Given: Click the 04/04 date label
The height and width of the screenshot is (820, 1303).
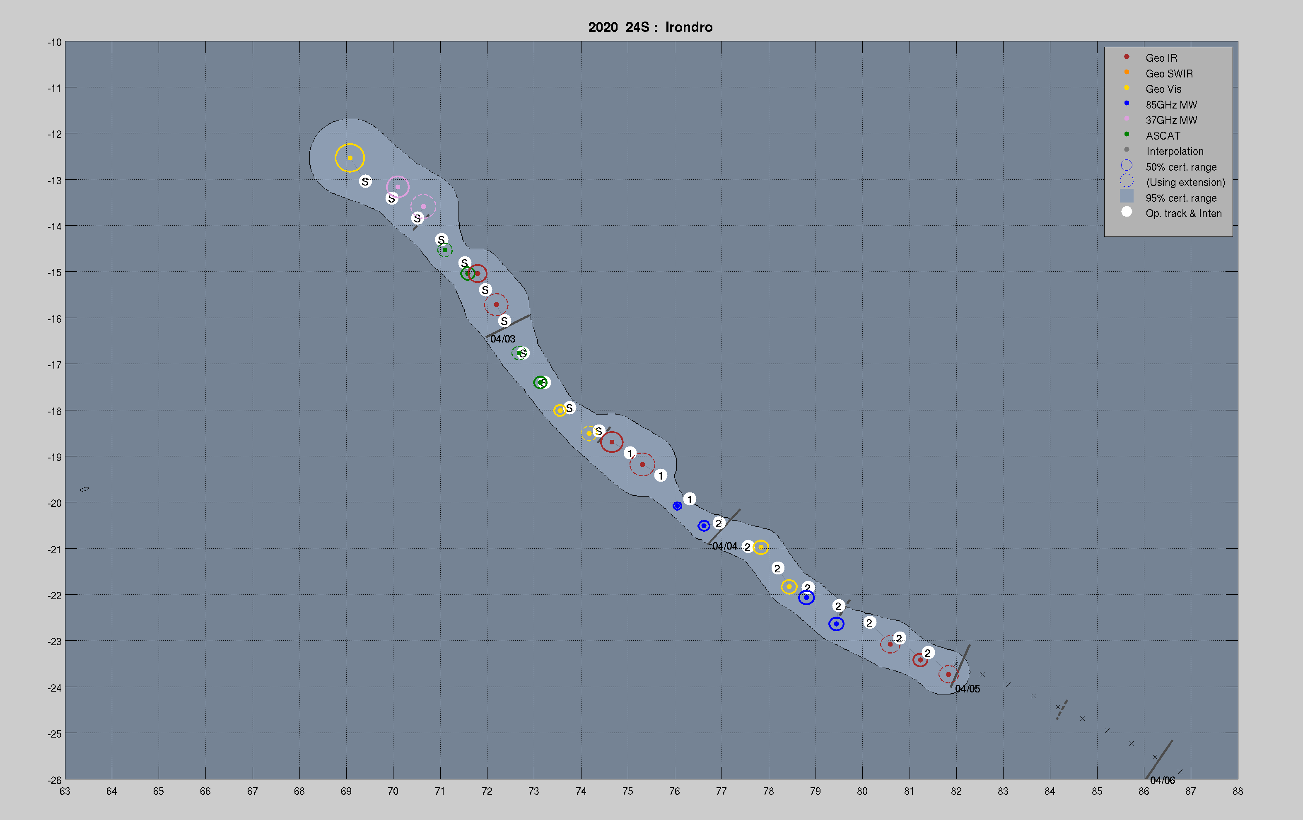Looking at the screenshot, I should [x=724, y=546].
